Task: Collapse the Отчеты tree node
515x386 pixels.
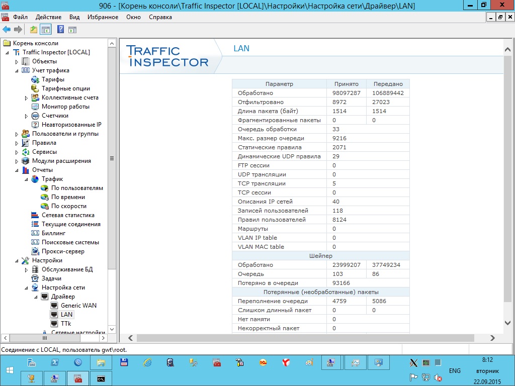Action: [x=17, y=170]
